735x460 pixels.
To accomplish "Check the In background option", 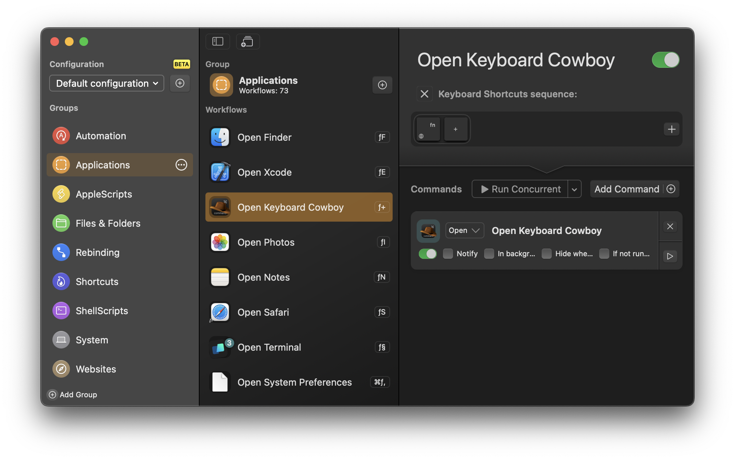I will 489,254.
